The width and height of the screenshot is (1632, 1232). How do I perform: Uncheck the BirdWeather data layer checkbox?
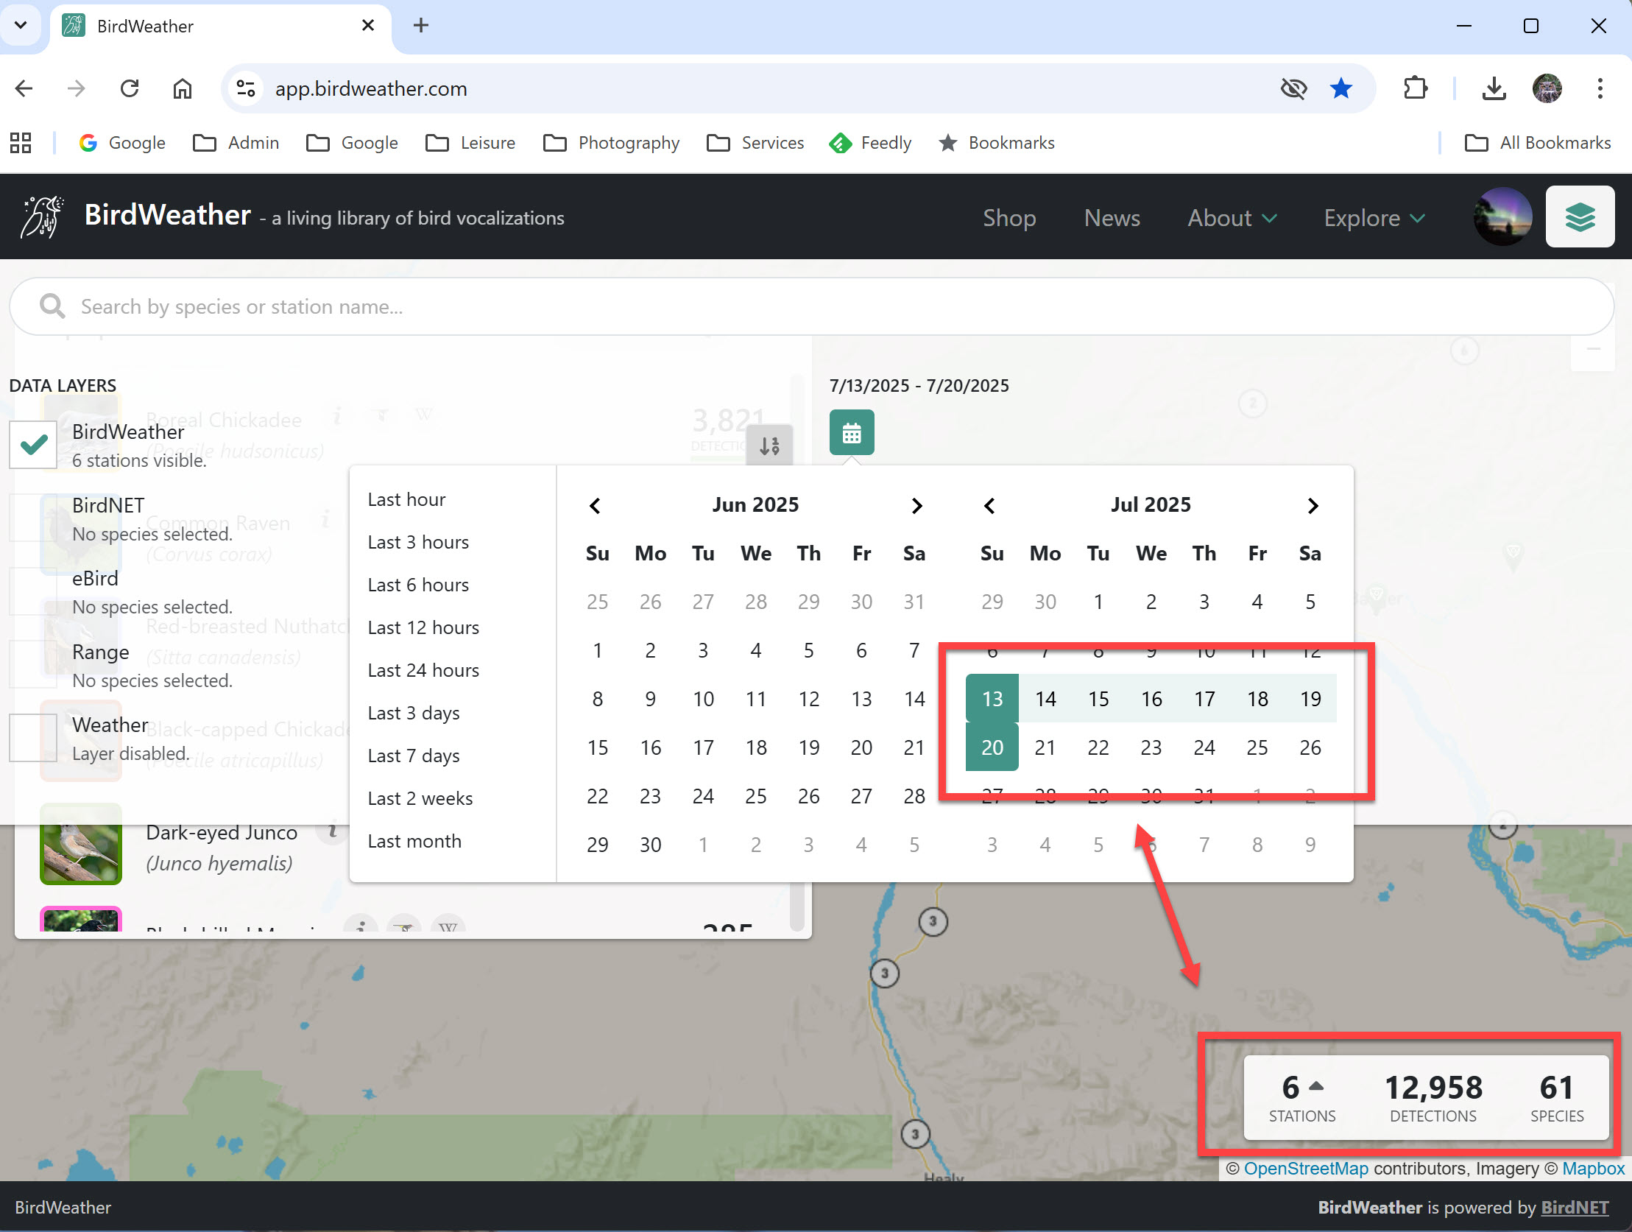[33, 444]
